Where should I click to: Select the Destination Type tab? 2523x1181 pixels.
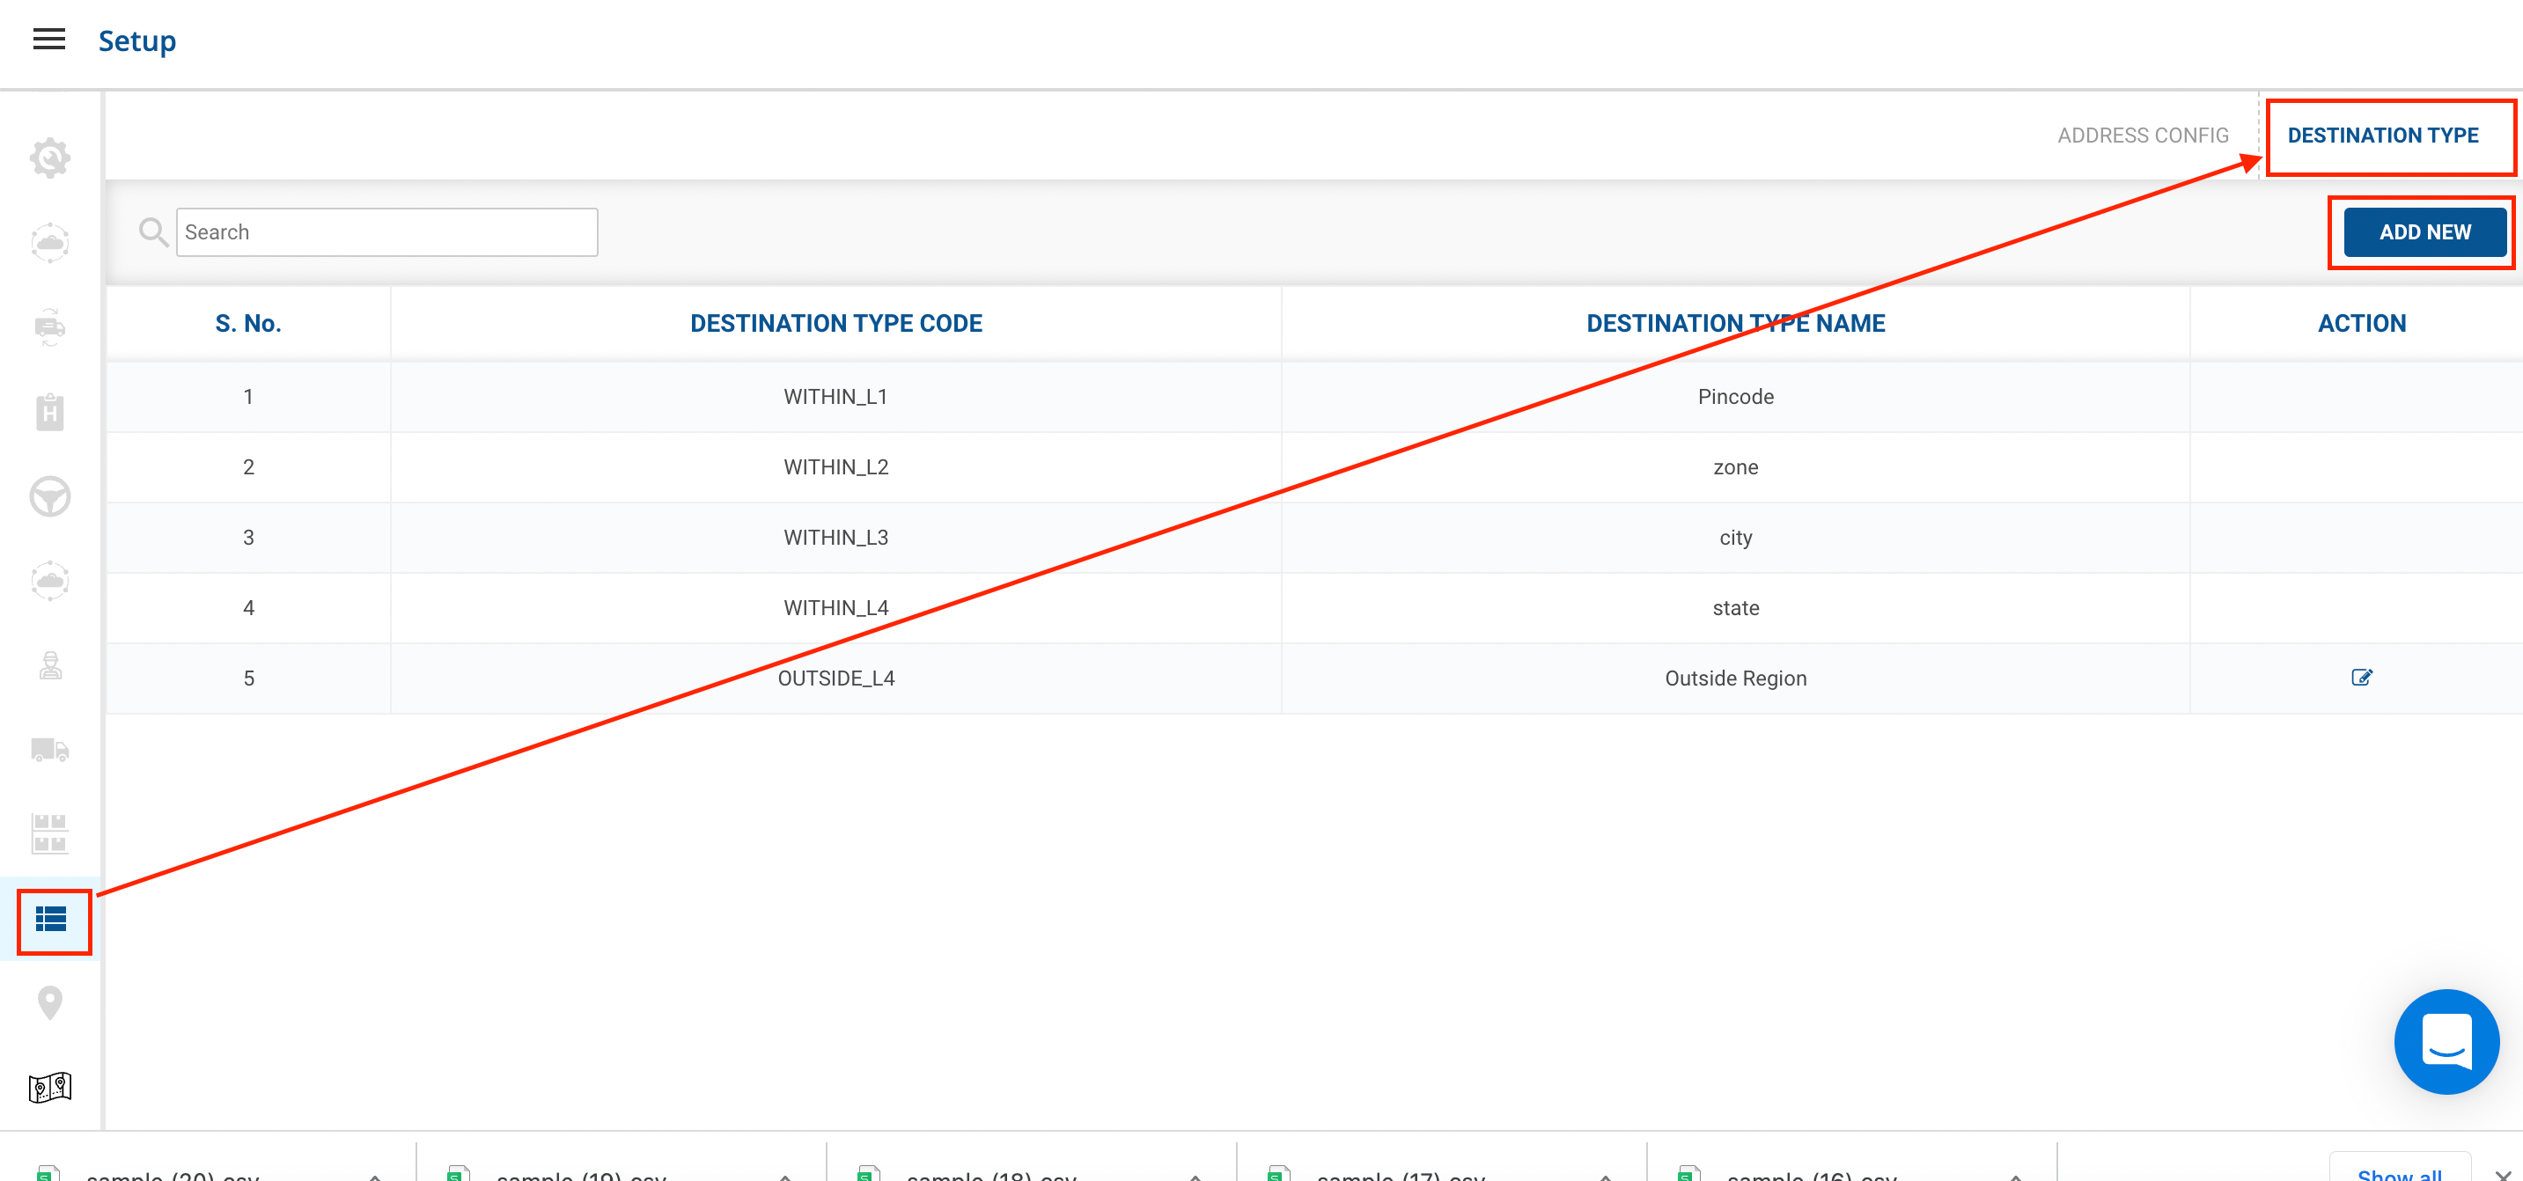(x=2382, y=136)
